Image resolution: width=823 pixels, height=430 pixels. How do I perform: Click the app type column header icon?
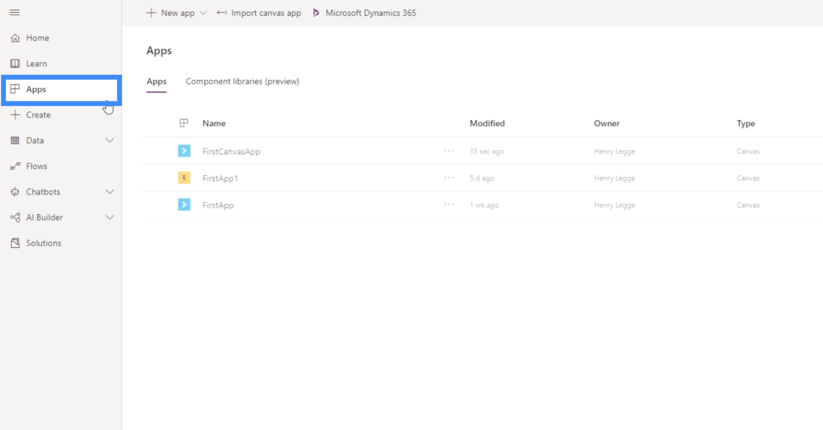[x=184, y=123]
